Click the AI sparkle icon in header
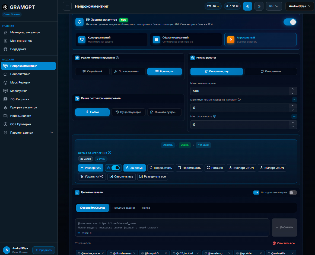 (x=247, y=6)
